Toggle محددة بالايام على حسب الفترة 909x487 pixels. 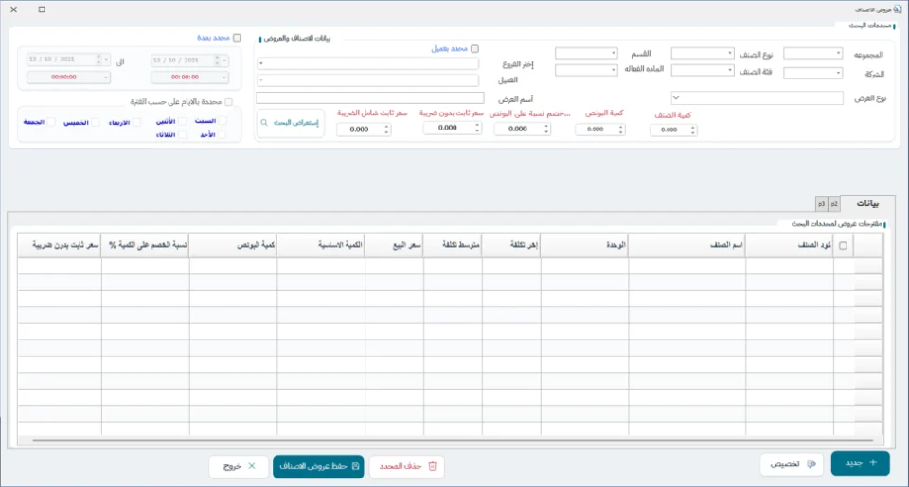tap(228, 102)
